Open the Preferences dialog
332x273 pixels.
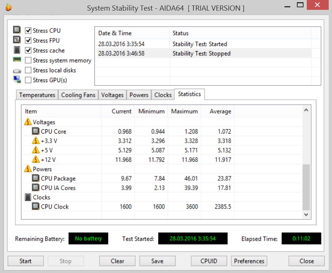pyautogui.click(x=249, y=261)
